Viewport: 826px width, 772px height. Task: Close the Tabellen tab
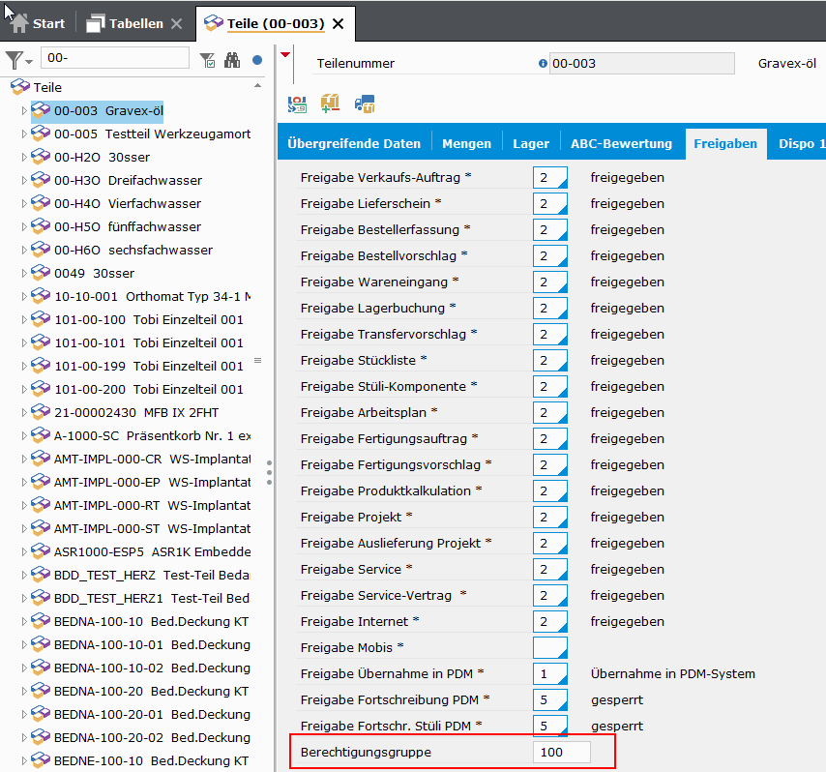(176, 24)
